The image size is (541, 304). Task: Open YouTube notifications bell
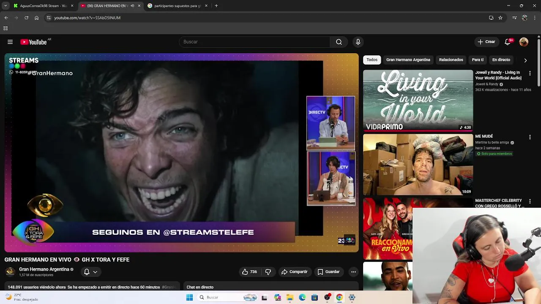click(508, 42)
